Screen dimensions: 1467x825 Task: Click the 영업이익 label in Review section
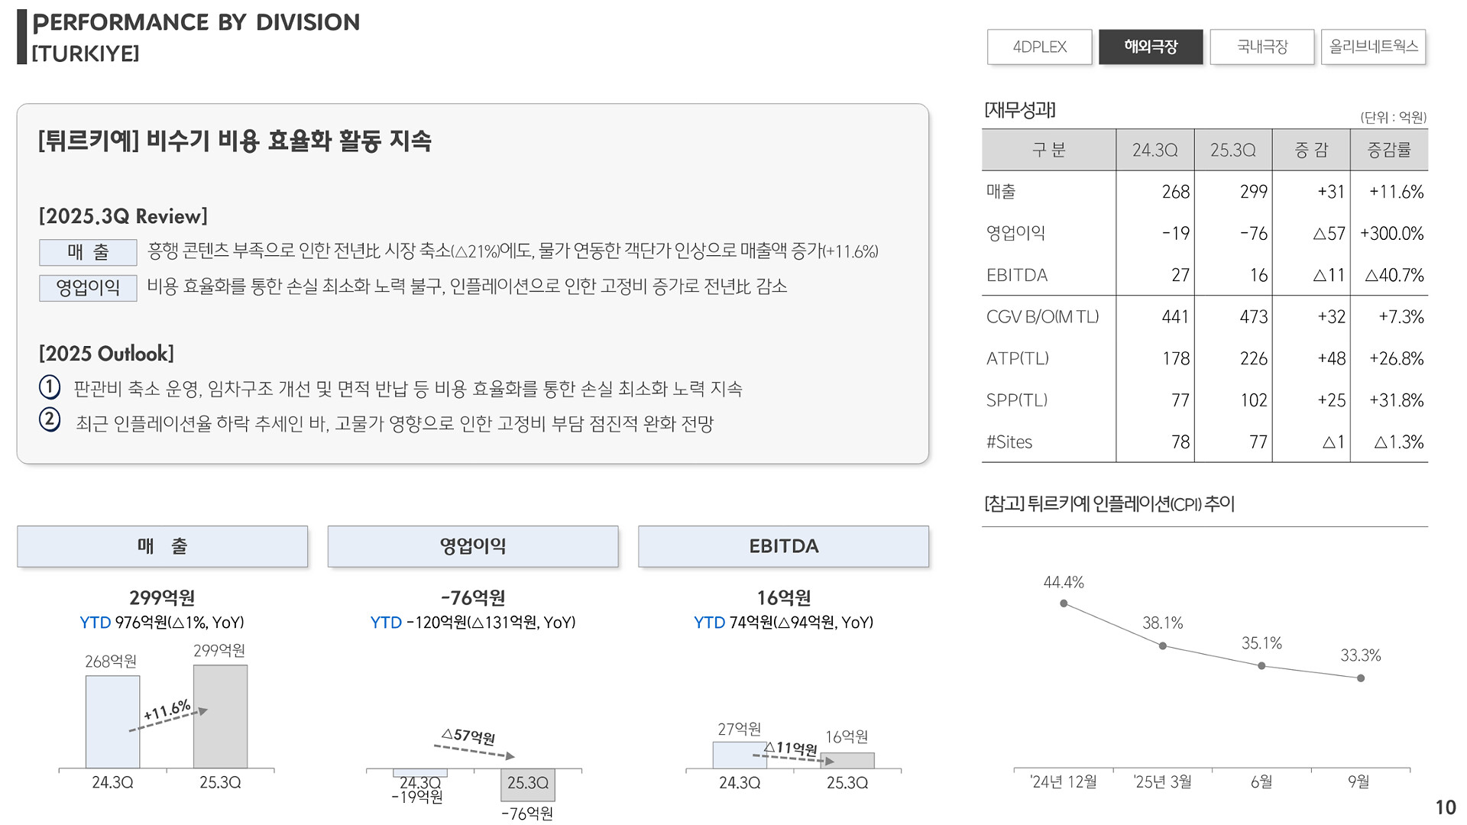pos(88,288)
